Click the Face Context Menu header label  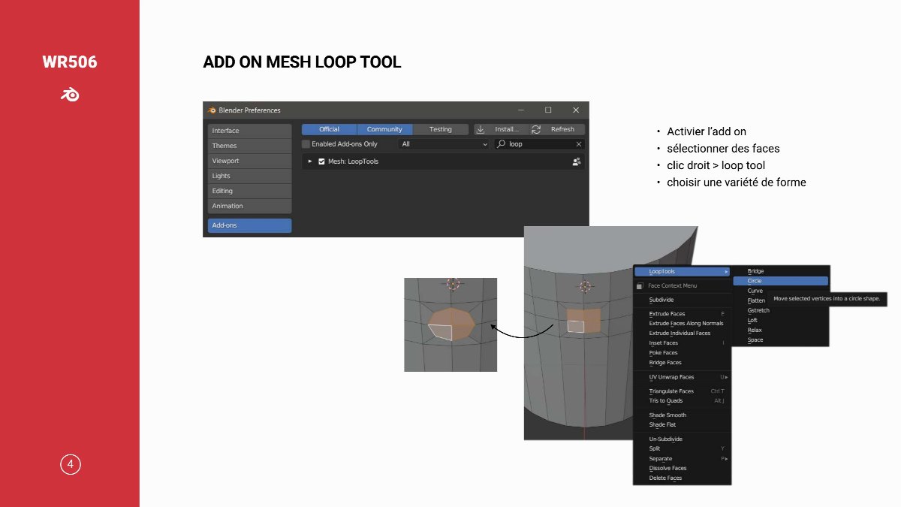point(673,285)
